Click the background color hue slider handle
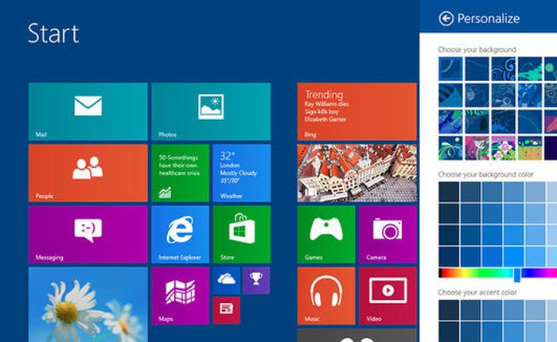Image resolution: width=557 pixels, height=342 pixels. click(x=517, y=274)
